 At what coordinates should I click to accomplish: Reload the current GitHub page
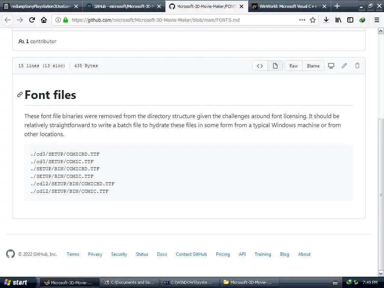click(x=32, y=20)
